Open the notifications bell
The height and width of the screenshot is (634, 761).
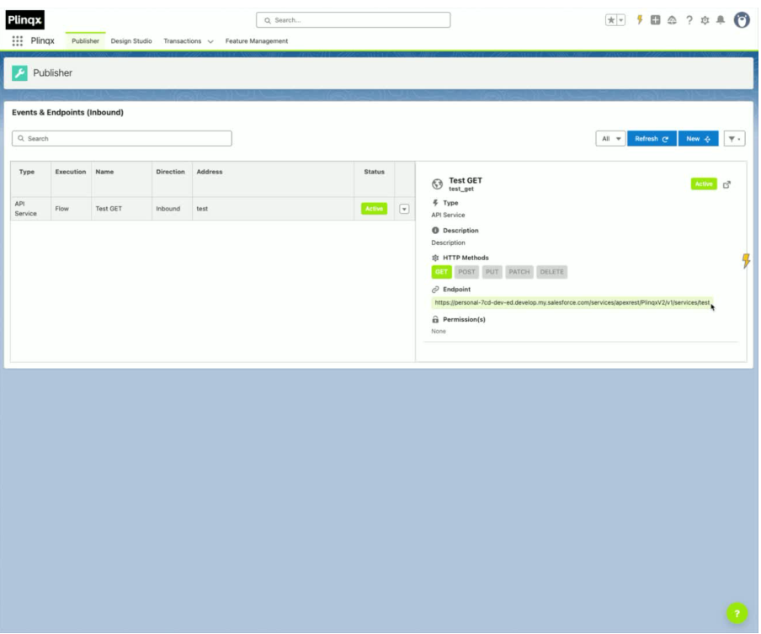tap(721, 20)
